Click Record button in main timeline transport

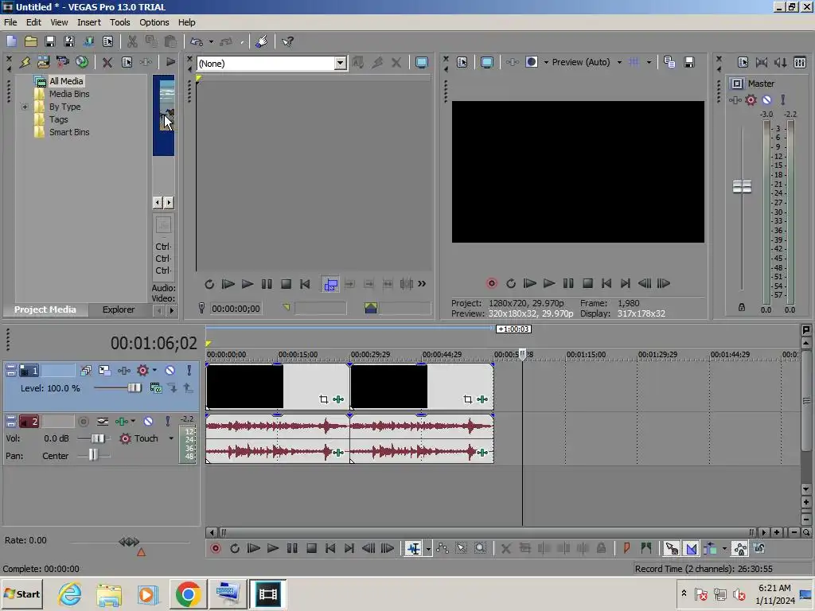tap(215, 548)
